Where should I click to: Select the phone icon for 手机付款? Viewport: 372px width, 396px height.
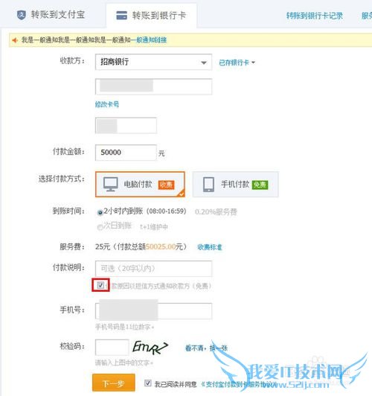(x=209, y=185)
